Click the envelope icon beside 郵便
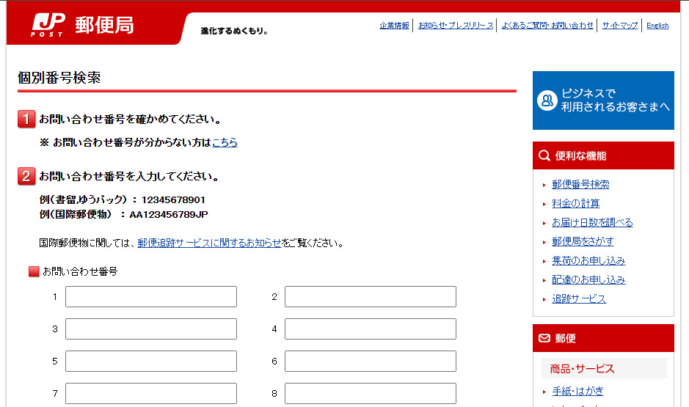Viewport: 689px width, 407px height. pos(544,339)
